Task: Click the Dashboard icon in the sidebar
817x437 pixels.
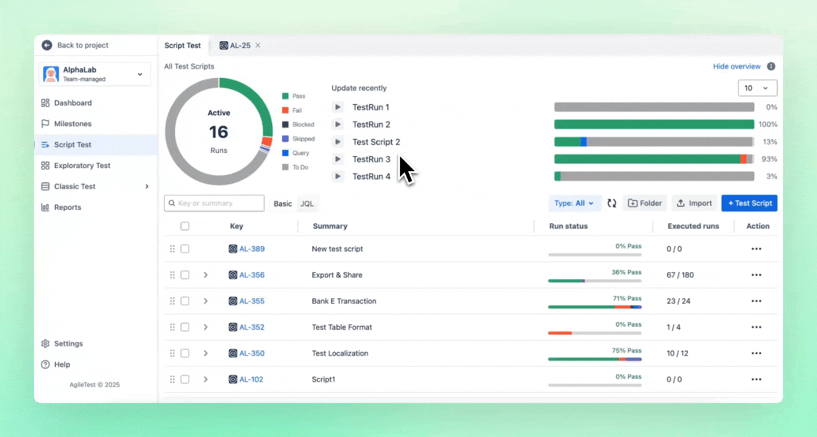Action: (45, 103)
